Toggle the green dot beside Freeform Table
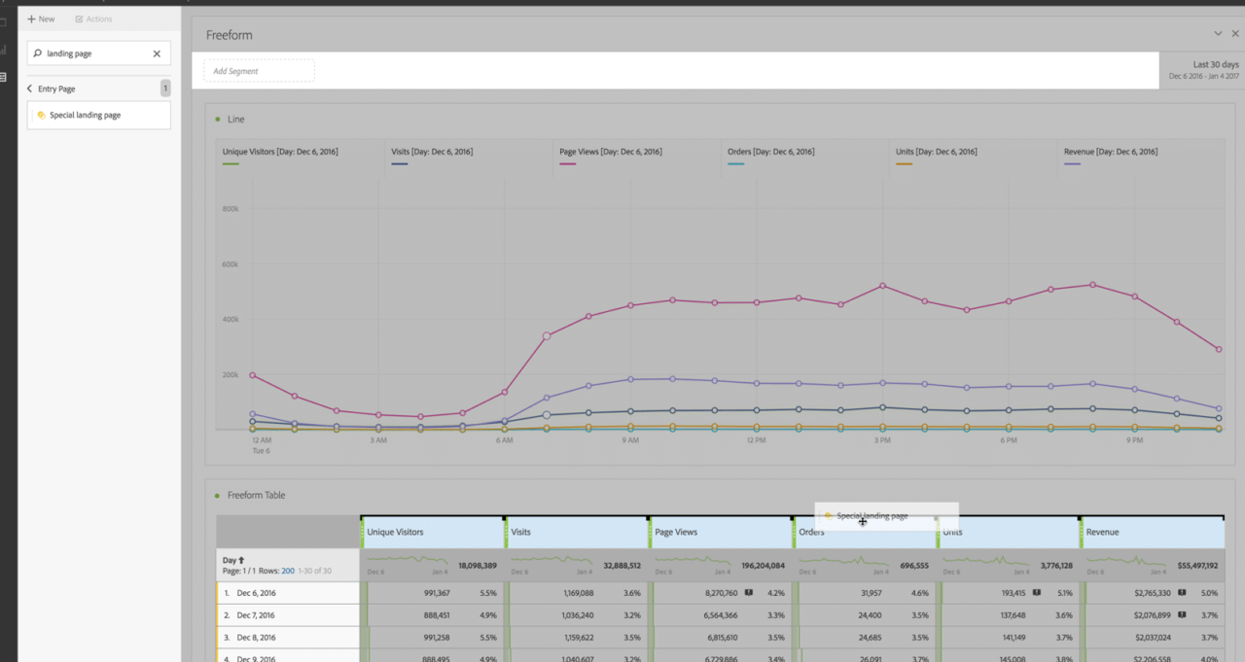 pyautogui.click(x=215, y=495)
